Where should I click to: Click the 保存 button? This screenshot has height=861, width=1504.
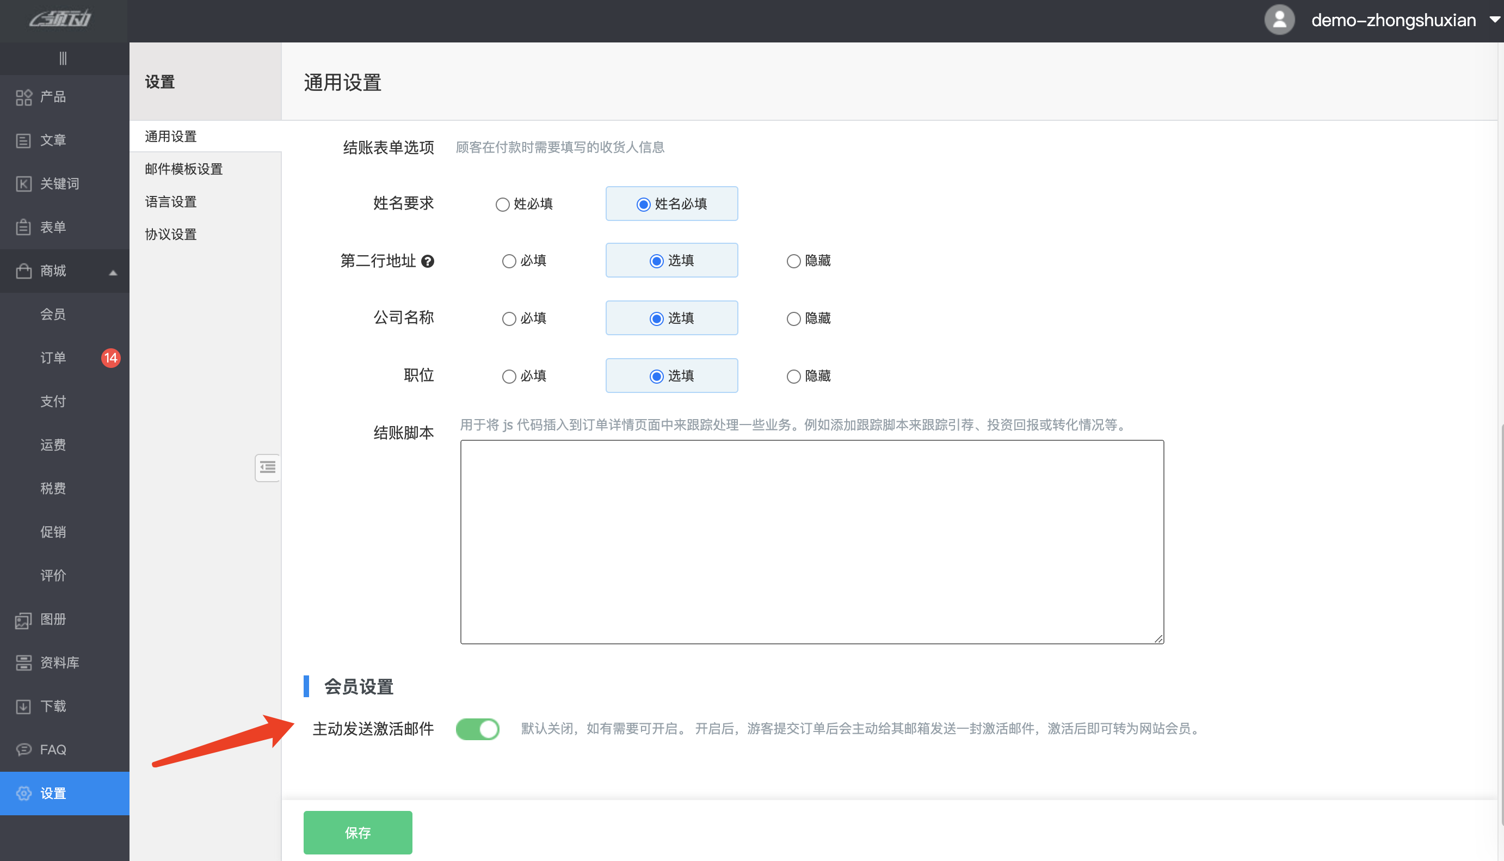(x=357, y=832)
